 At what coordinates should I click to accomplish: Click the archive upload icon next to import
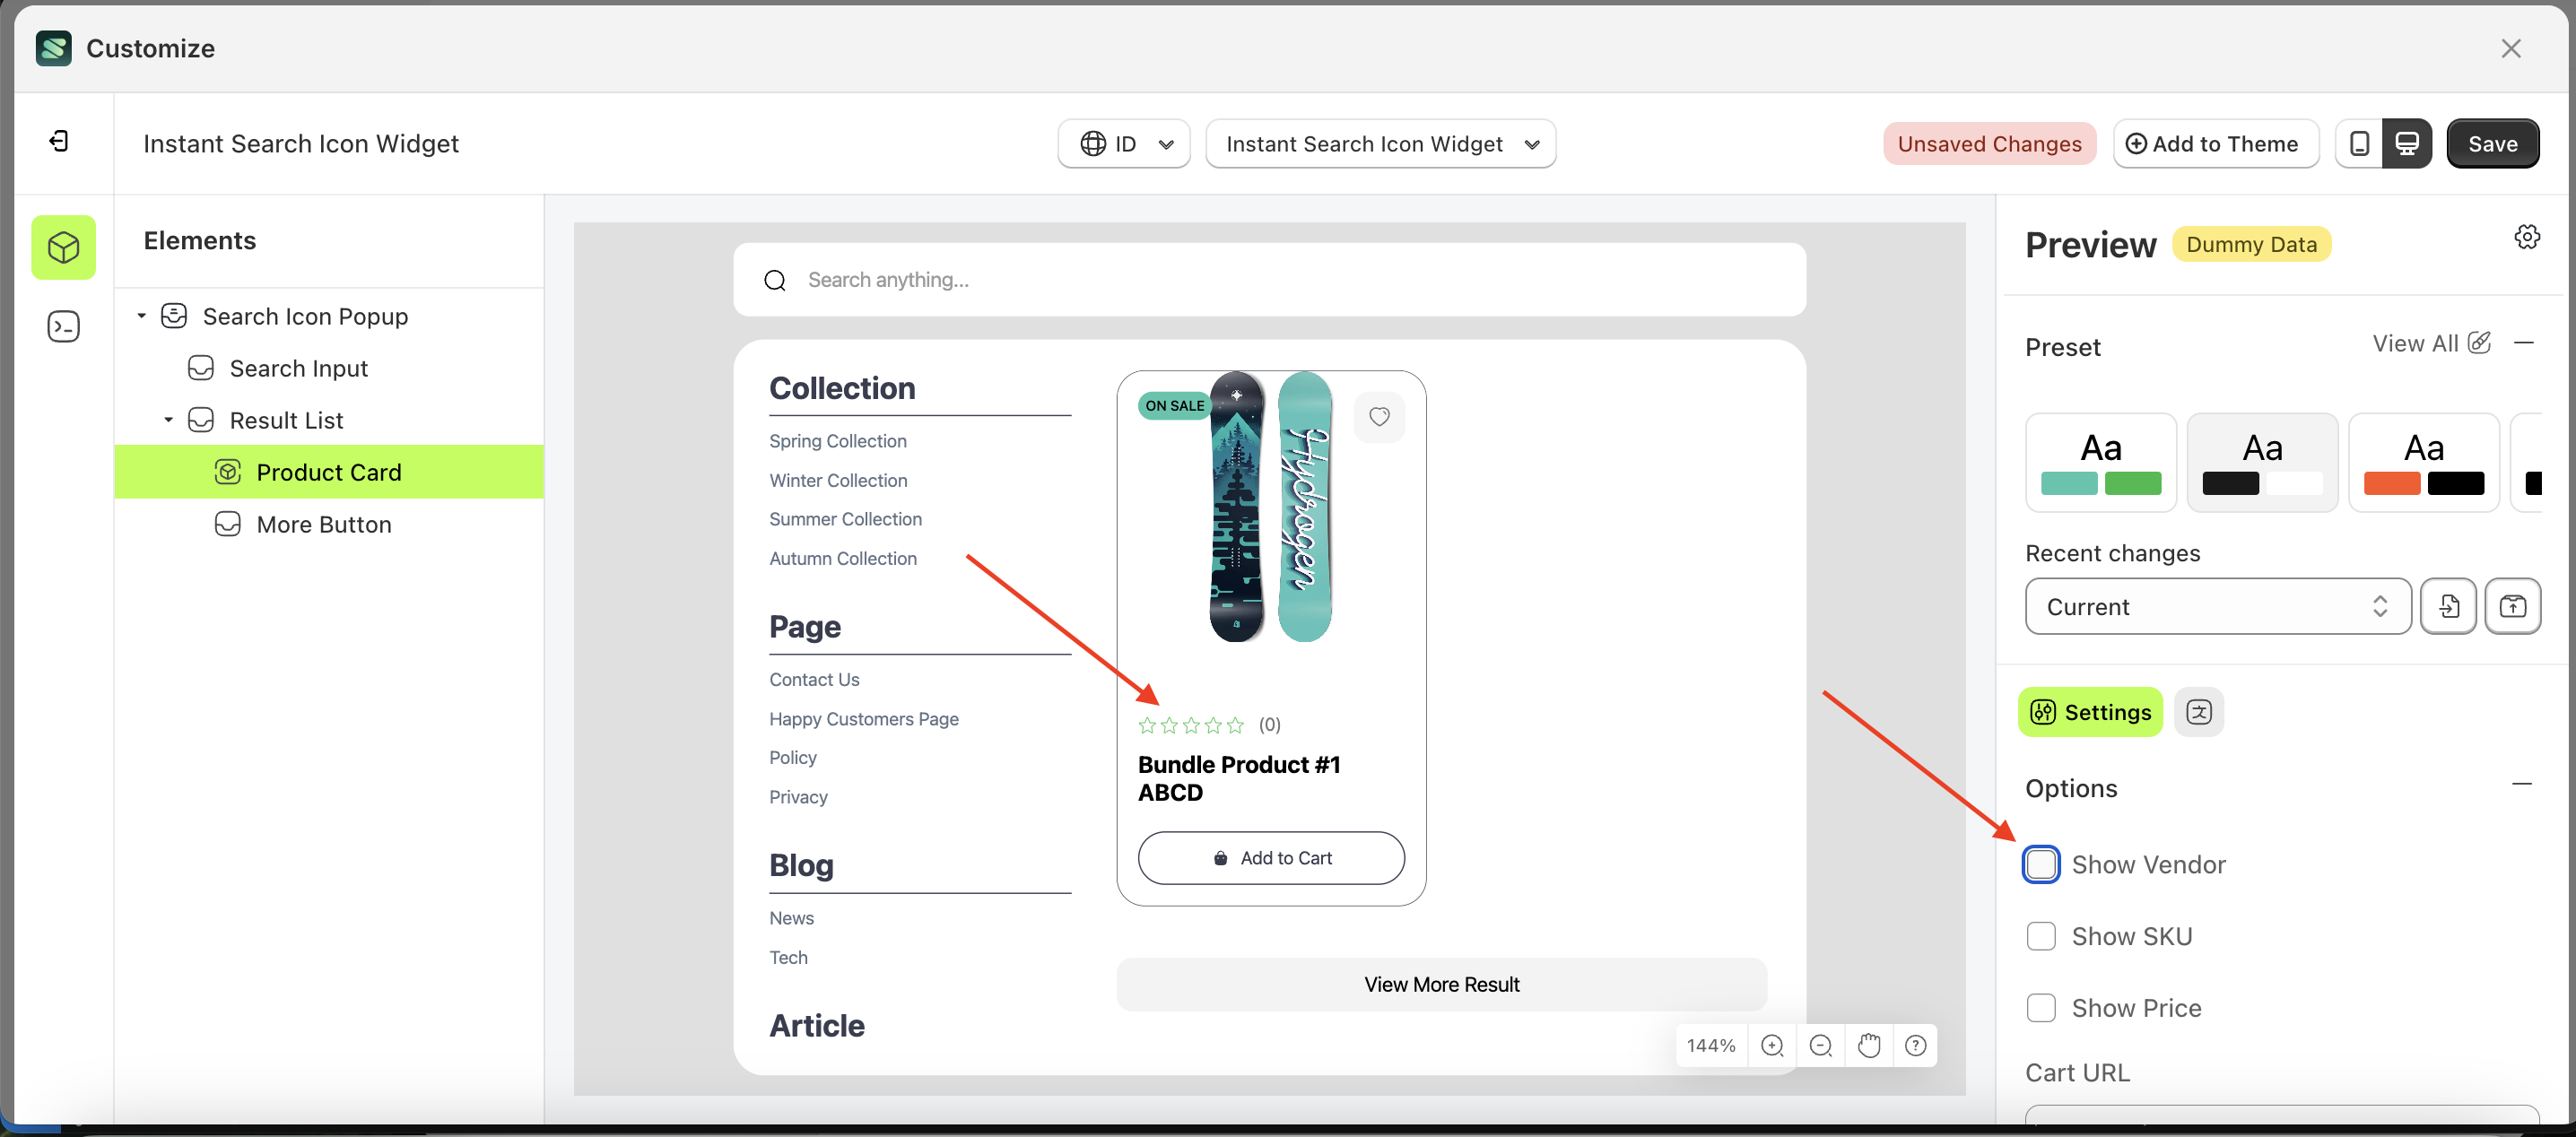pyautogui.click(x=2513, y=606)
